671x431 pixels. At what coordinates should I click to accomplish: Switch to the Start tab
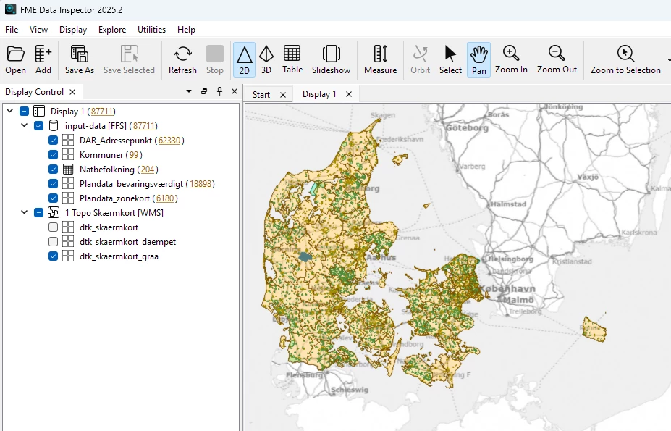(x=261, y=95)
